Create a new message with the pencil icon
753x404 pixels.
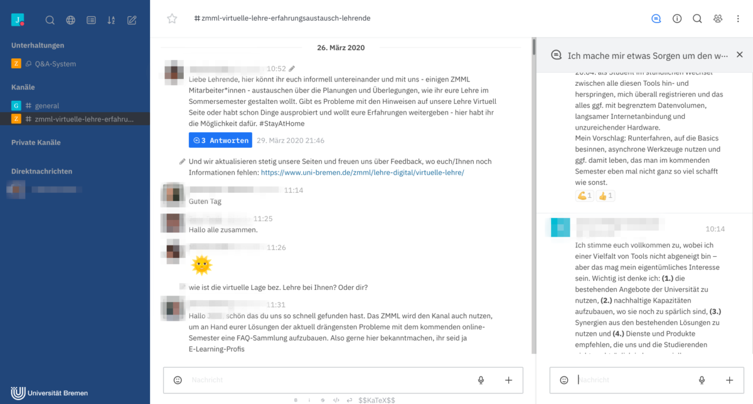pyautogui.click(x=131, y=19)
